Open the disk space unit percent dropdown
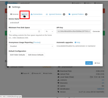 (x=49, y=31)
